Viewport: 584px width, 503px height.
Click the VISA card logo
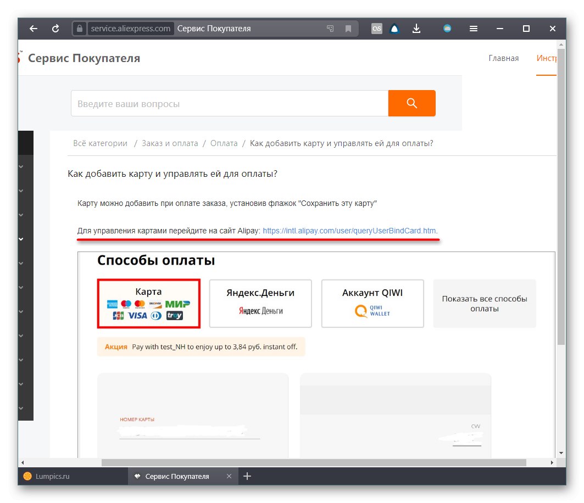coord(137,316)
